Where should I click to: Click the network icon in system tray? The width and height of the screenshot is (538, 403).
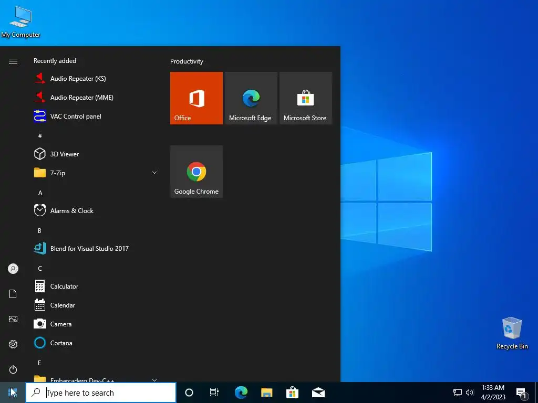coord(458,393)
